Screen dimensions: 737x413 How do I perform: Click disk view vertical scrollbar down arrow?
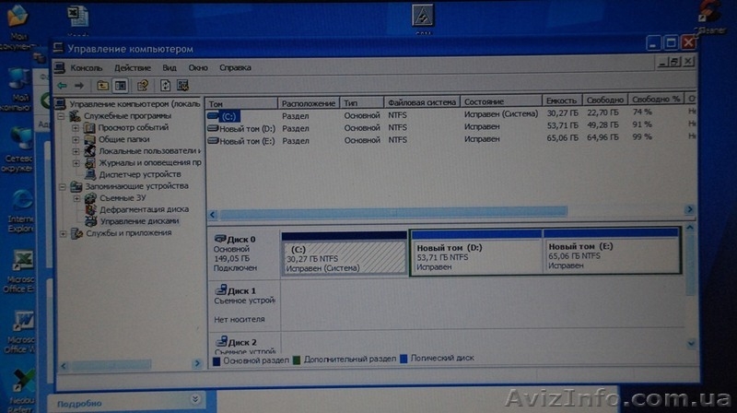point(691,344)
